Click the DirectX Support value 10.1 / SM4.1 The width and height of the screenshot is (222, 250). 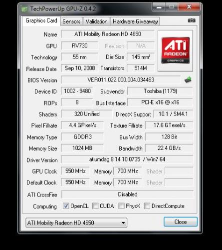point(173,114)
